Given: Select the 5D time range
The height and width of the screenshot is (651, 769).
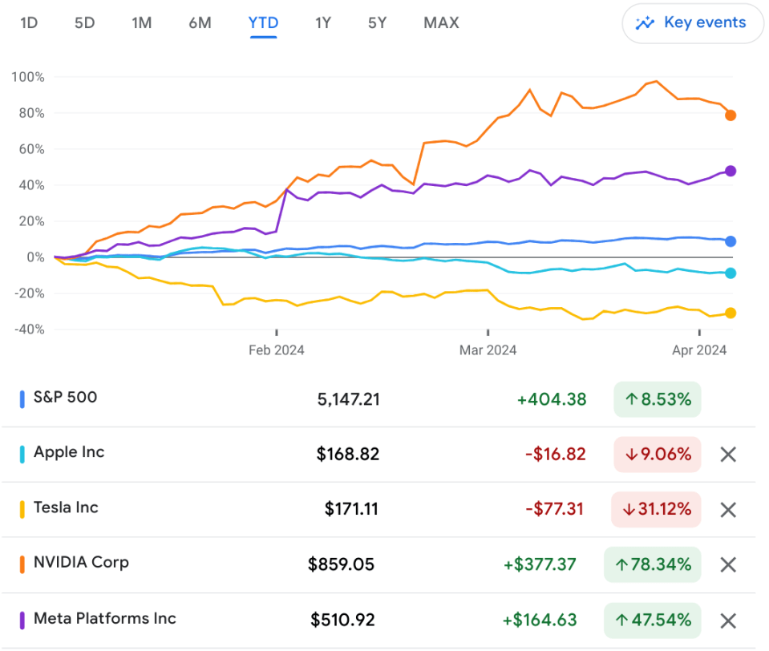Looking at the screenshot, I should click(84, 23).
